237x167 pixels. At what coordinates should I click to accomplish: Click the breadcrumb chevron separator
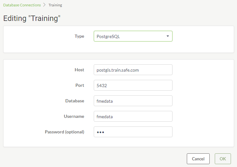click(x=44, y=5)
